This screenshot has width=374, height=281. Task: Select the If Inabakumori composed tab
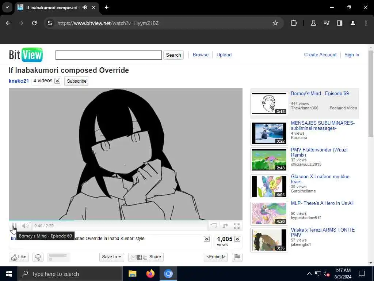pos(57,7)
